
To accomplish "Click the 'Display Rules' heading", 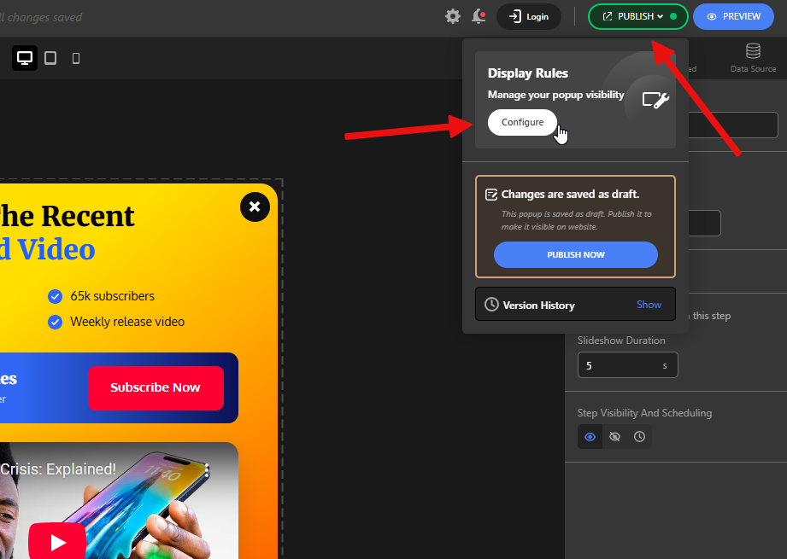I will point(528,73).
